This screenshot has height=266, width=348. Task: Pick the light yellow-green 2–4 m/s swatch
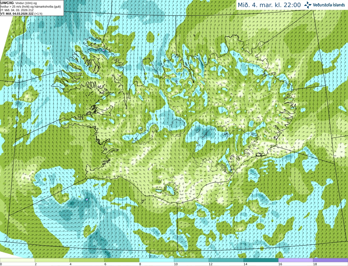point(52,260)
